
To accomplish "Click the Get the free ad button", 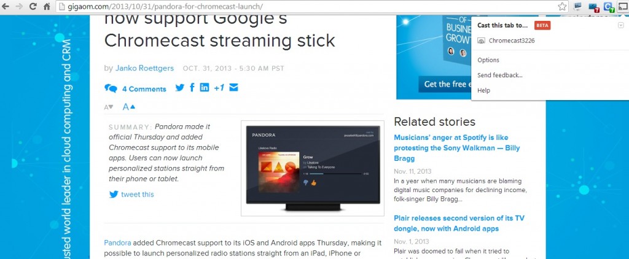I will (445, 84).
